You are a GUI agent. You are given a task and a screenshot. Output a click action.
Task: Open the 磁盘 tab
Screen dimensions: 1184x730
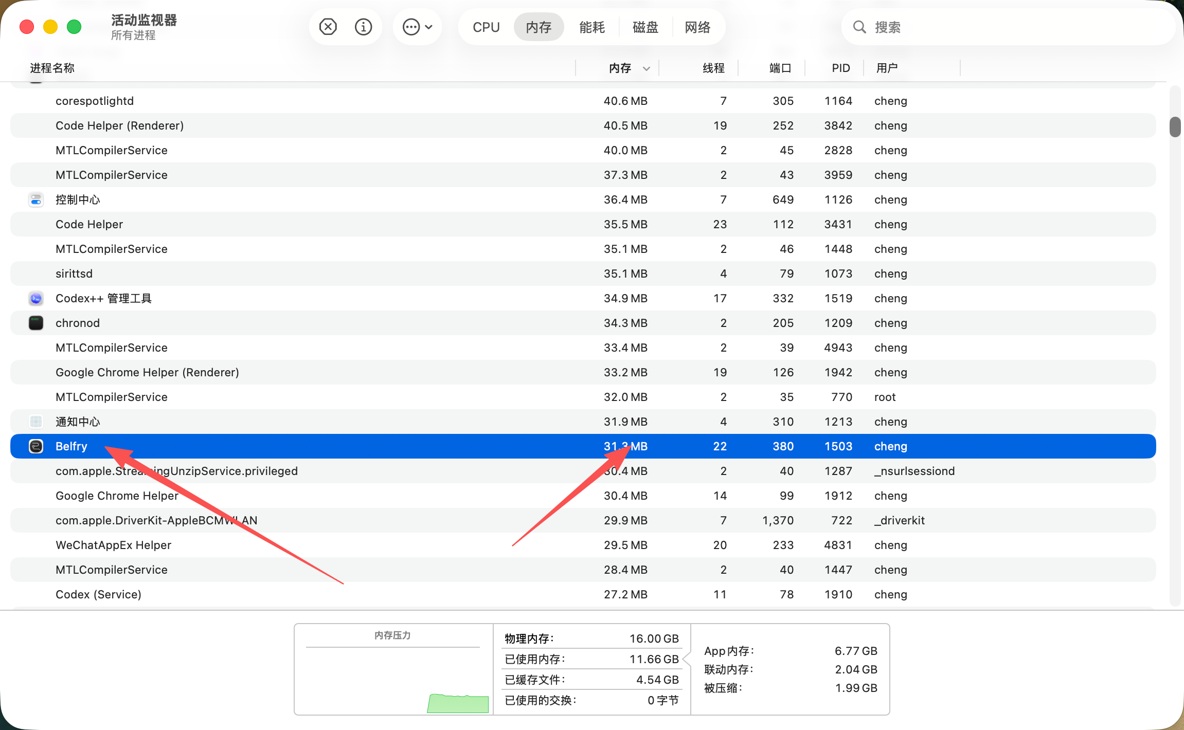coord(645,27)
